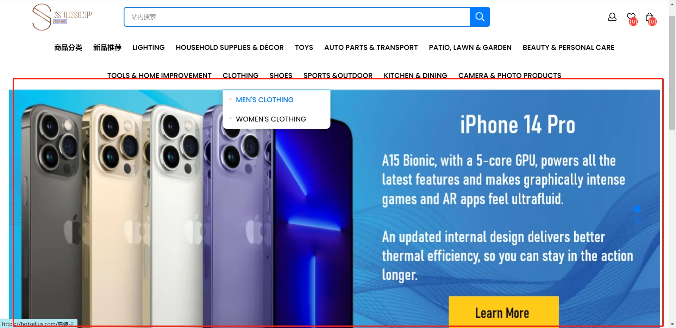Screen dimensions: 676x328
Task: Click the S USCP site logo
Action: coord(62,17)
